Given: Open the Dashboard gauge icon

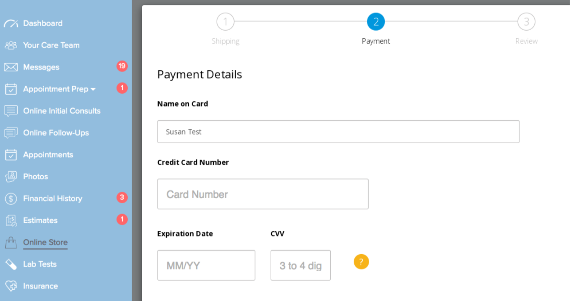Looking at the screenshot, I should 11,23.
